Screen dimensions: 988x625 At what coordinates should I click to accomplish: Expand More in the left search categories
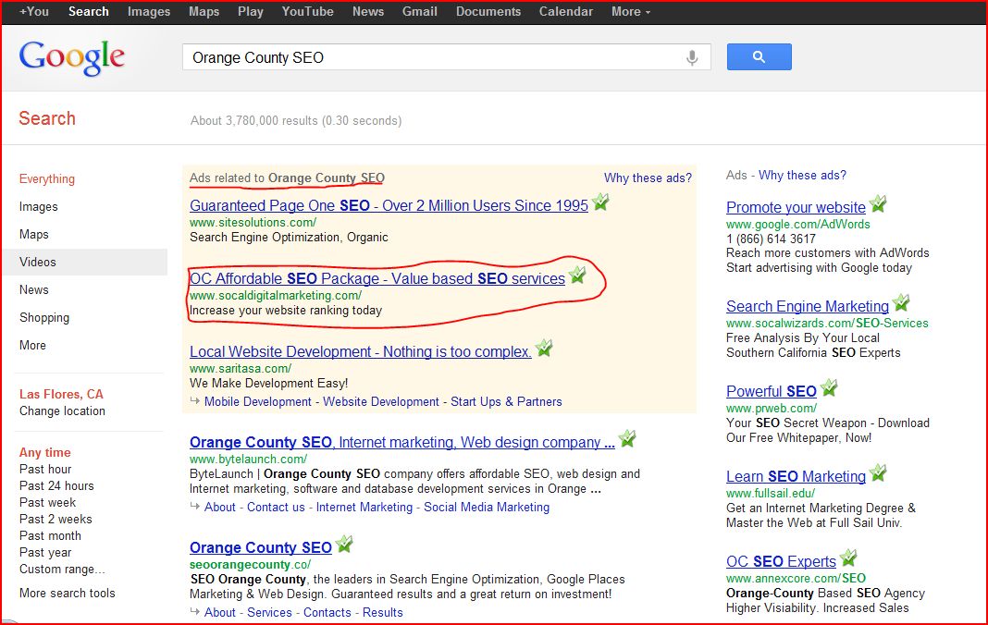tap(32, 345)
